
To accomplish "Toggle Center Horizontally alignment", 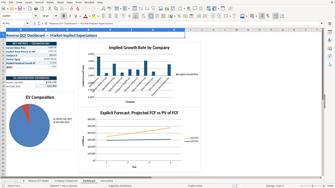I will click(110, 16).
